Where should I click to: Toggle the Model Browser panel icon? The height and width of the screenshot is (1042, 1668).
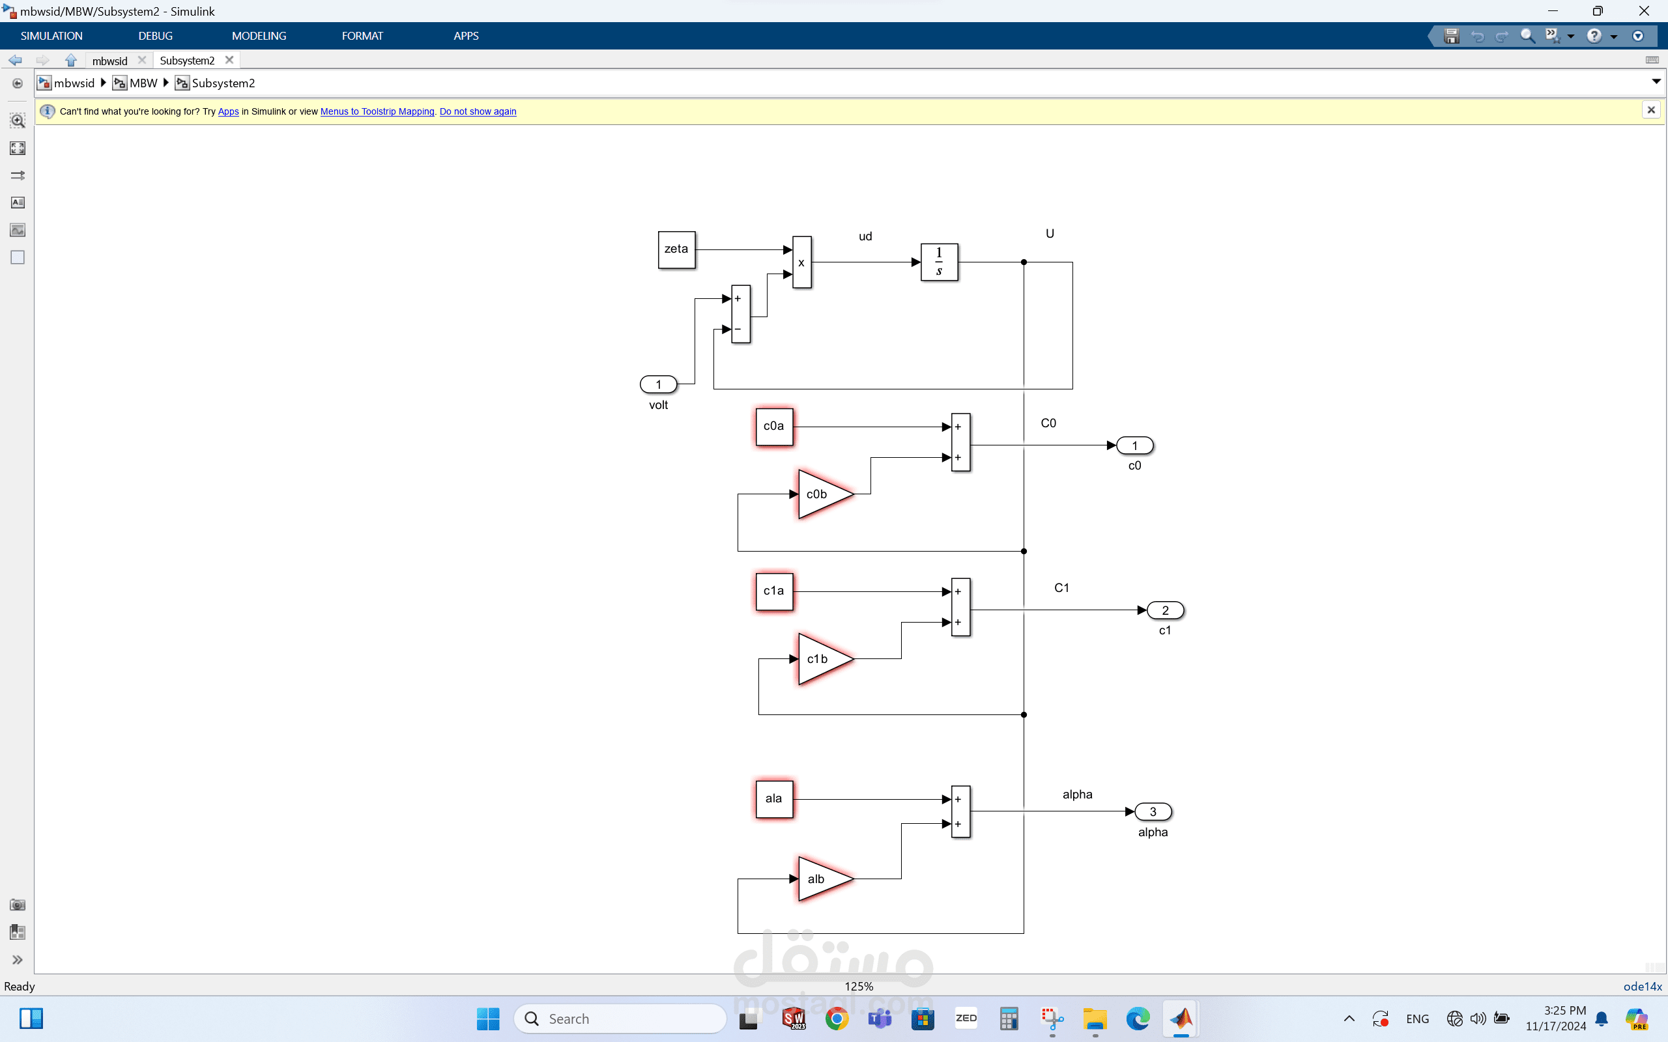[17, 933]
